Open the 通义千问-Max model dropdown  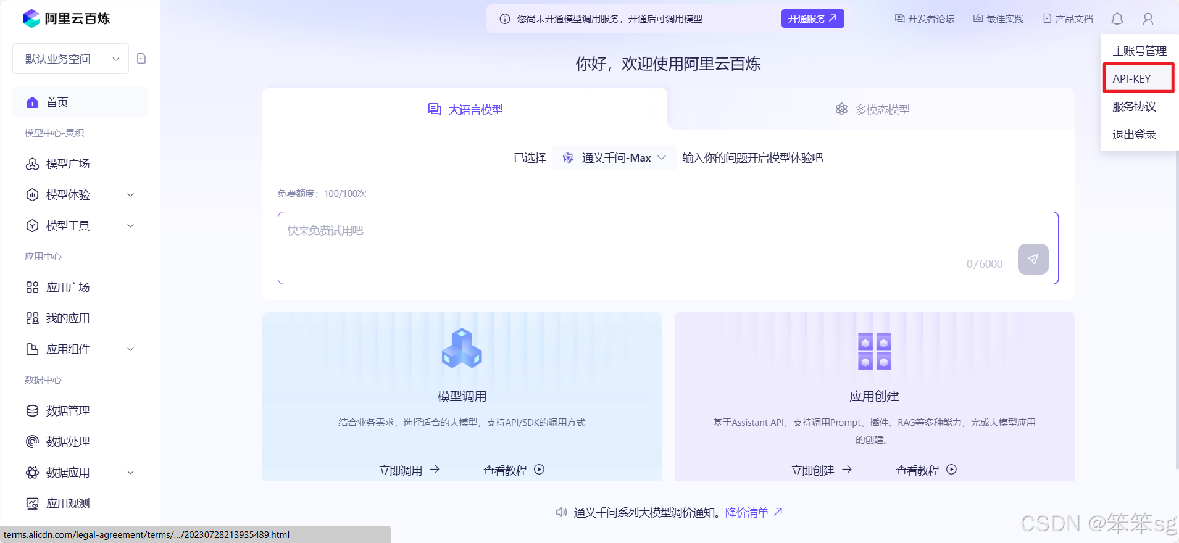(614, 158)
